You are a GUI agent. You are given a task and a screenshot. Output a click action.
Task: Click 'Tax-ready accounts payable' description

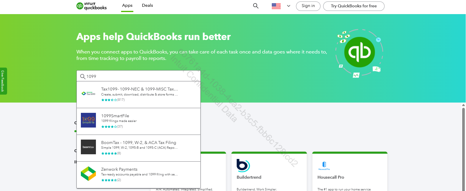tap(139, 175)
